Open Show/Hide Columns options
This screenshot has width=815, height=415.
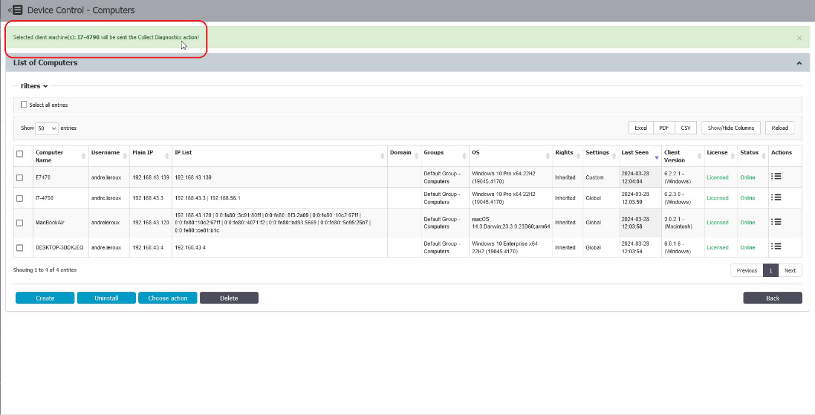point(731,128)
